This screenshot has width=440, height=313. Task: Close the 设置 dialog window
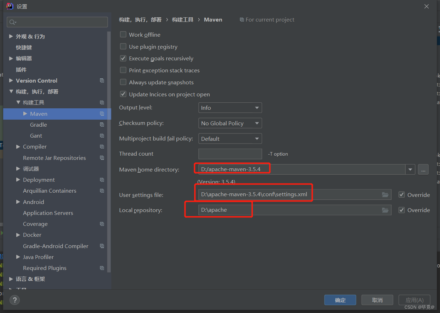[427, 6]
